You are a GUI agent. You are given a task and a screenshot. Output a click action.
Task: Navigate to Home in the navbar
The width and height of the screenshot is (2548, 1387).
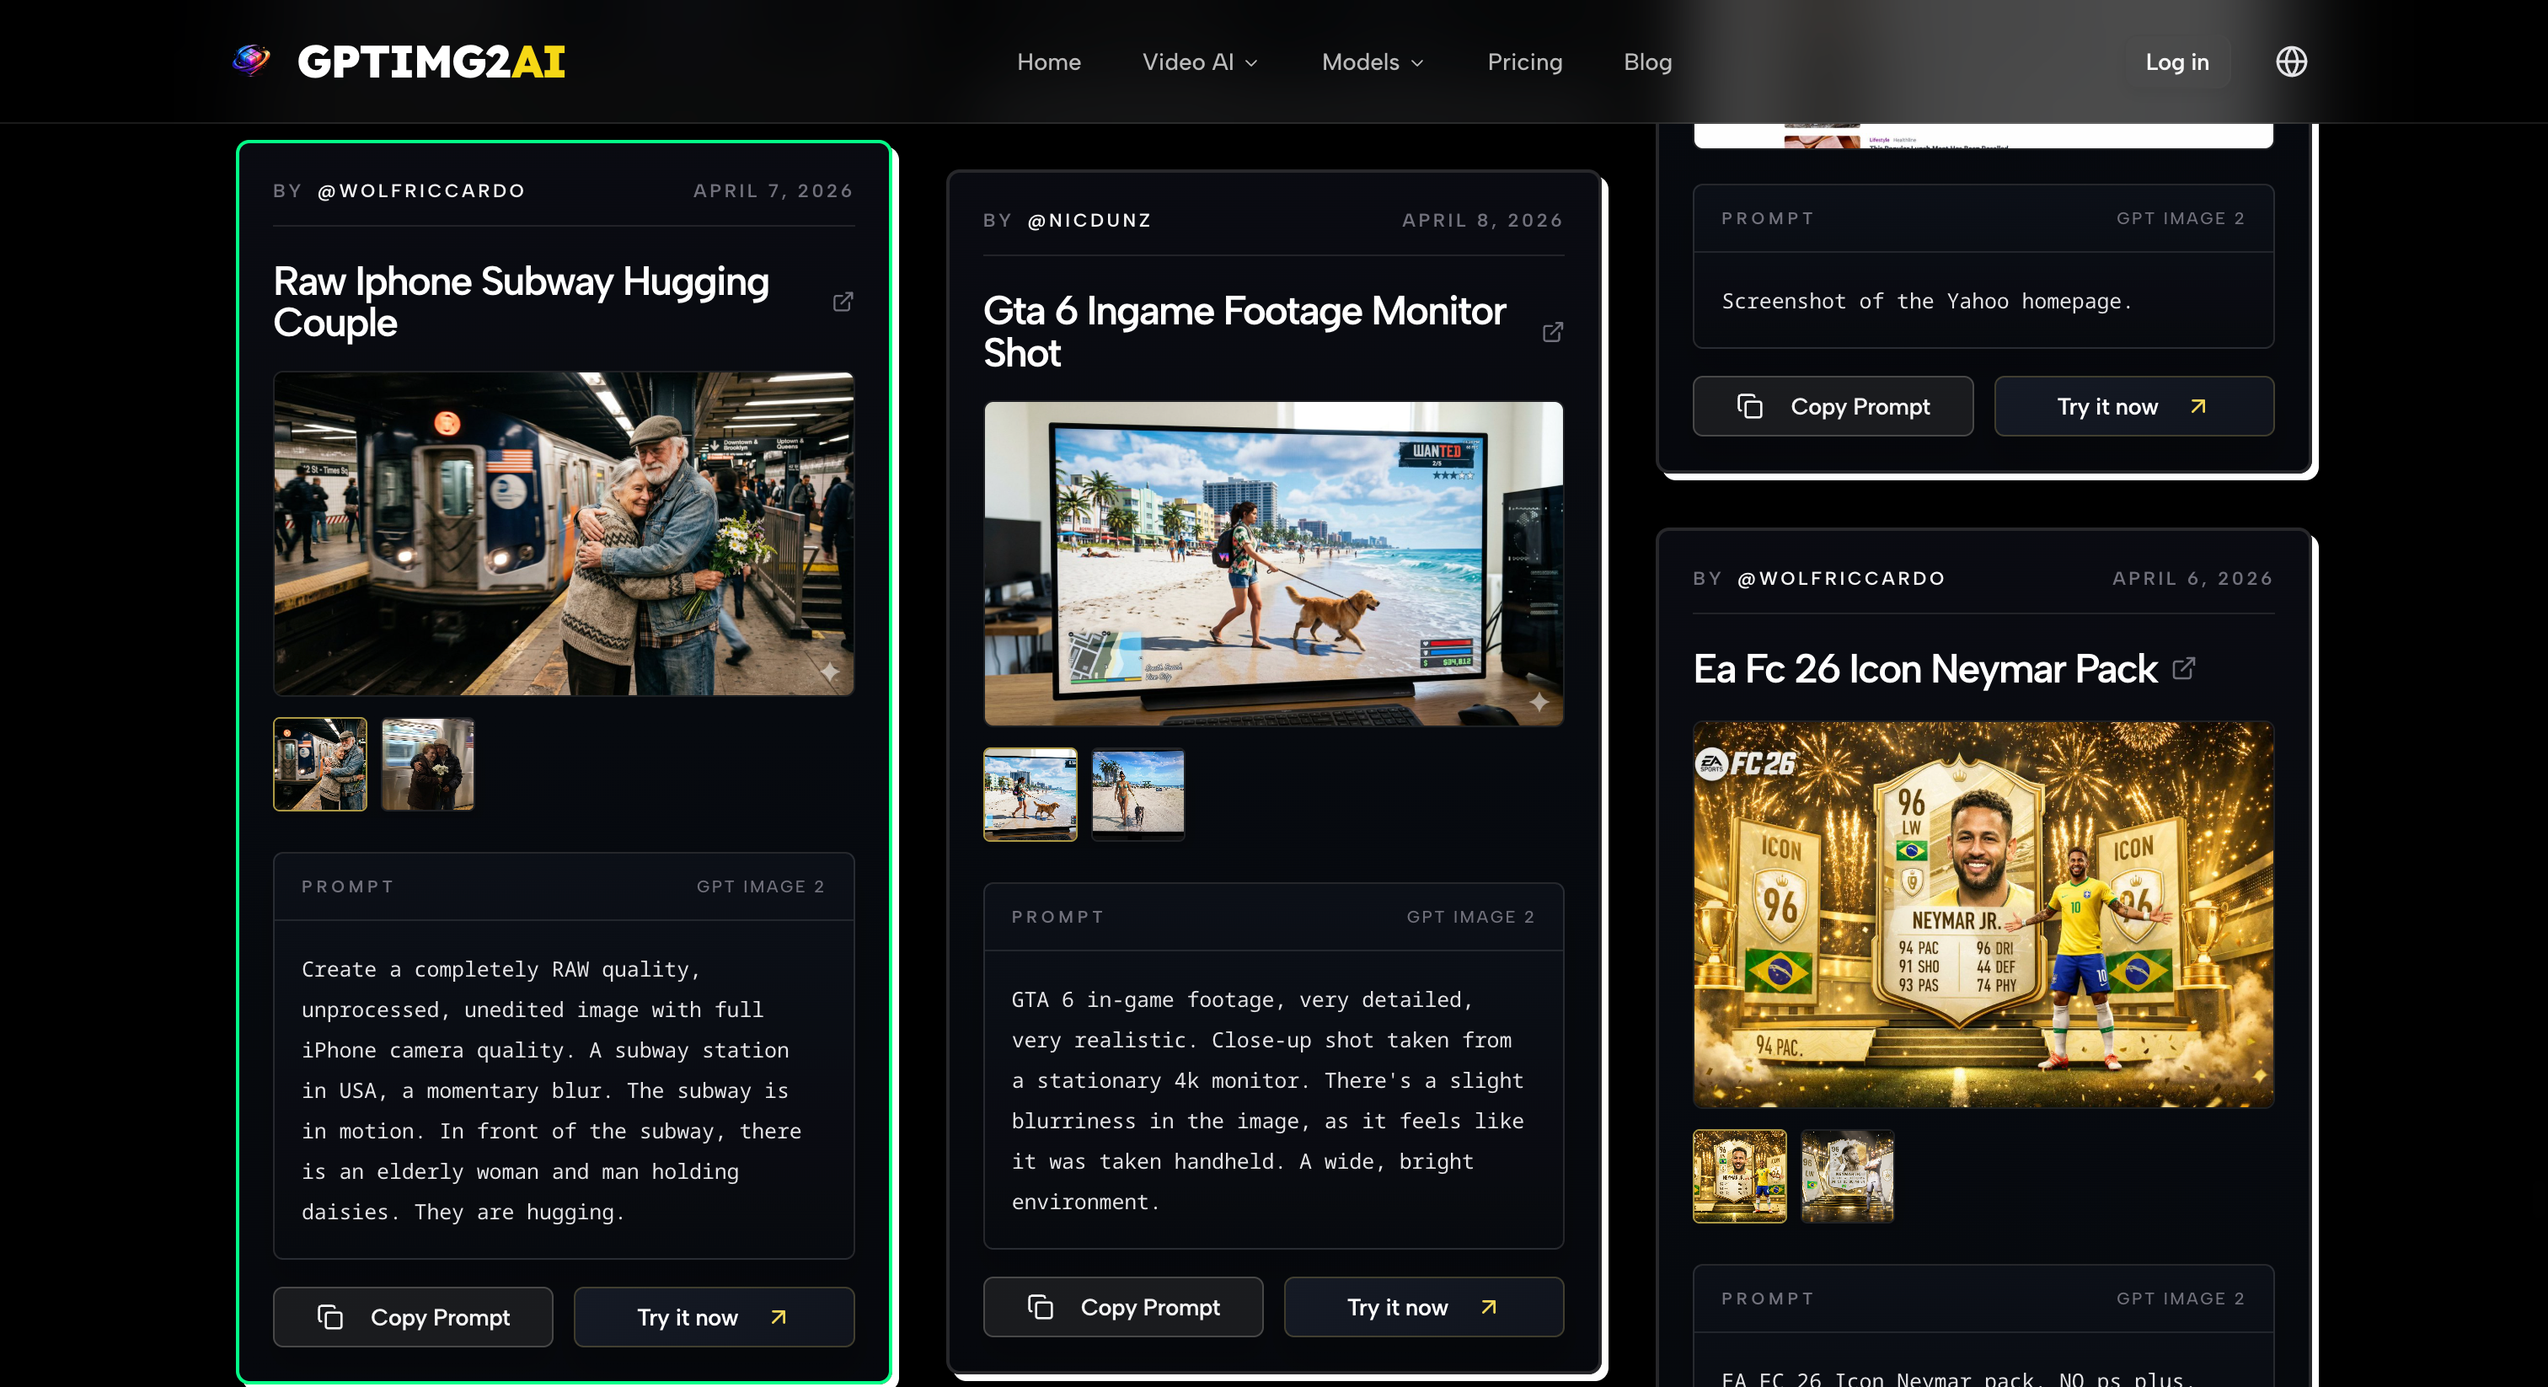pos(1048,62)
